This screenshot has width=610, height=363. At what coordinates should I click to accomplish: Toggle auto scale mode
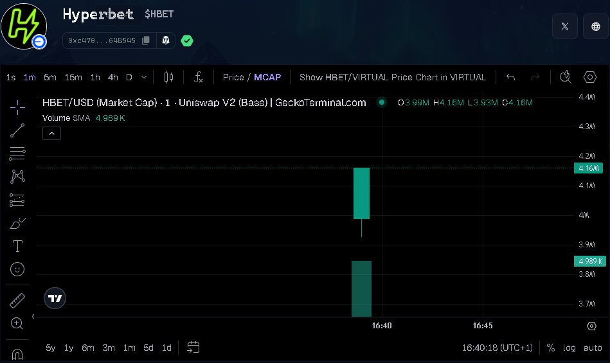593,348
